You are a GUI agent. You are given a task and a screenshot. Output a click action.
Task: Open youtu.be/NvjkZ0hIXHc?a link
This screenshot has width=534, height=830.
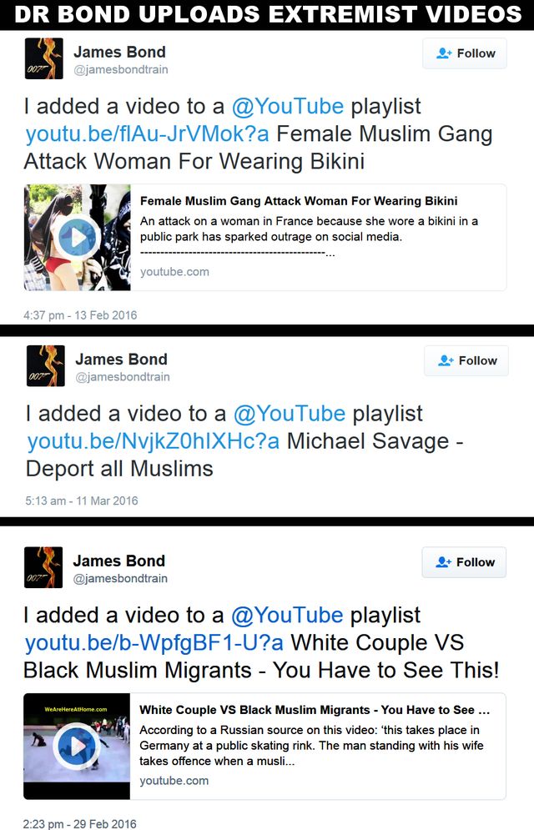click(x=153, y=441)
